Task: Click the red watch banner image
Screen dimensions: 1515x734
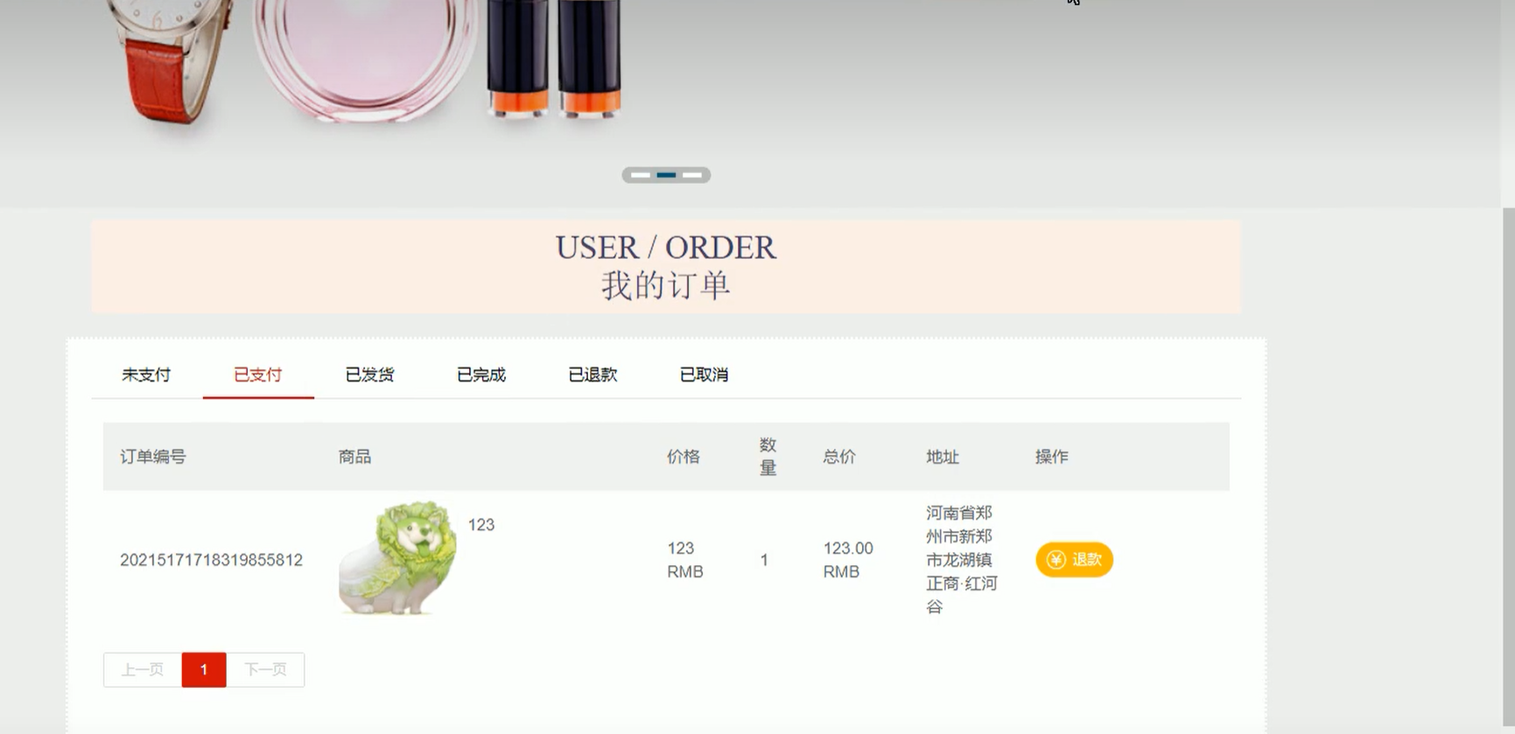Action: pyautogui.click(x=172, y=61)
